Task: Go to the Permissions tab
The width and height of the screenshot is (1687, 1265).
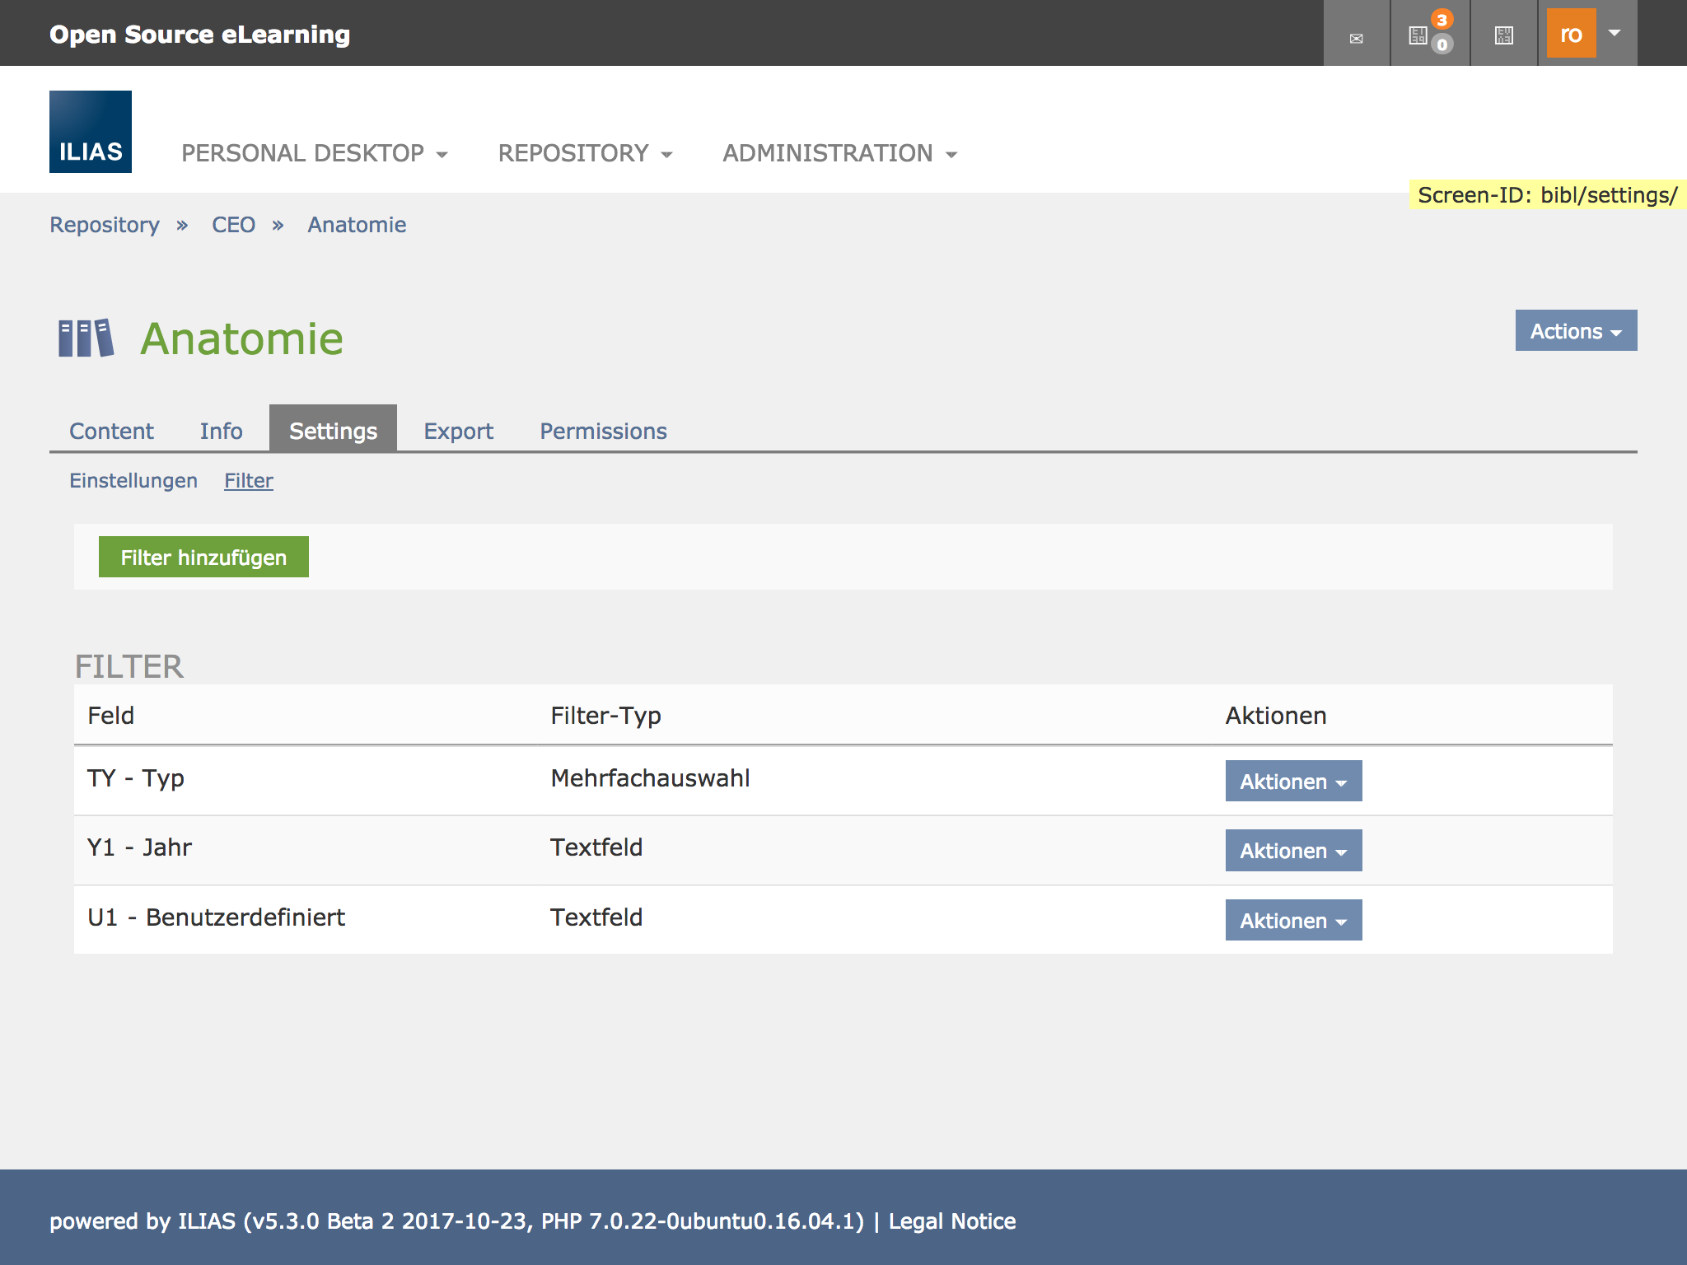Action: (x=603, y=431)
